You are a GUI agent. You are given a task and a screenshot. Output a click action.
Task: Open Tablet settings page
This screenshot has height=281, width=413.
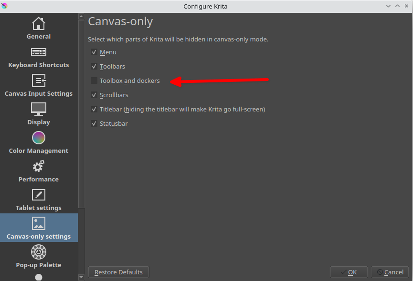(x=39, y=200)
